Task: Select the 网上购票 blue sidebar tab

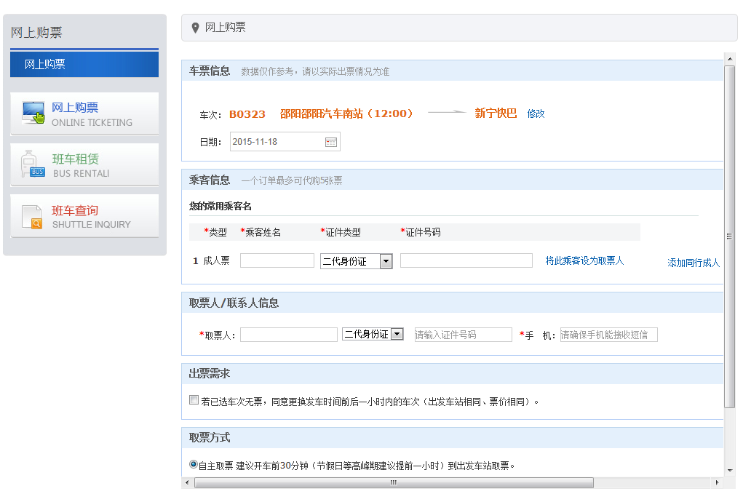Action: tap(84, 65)
